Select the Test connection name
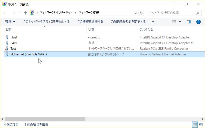This screenshot has height=128, width=205. click(x=13, y=49)
